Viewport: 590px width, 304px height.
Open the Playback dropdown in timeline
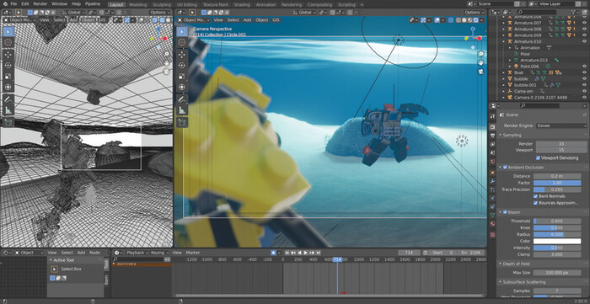(x=137, y=253)
